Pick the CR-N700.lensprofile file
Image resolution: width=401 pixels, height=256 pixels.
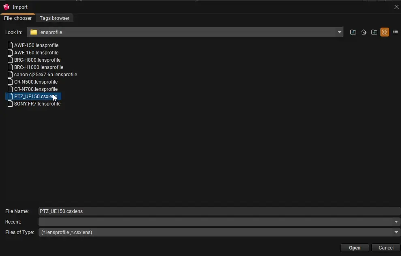tap(36, 89)
